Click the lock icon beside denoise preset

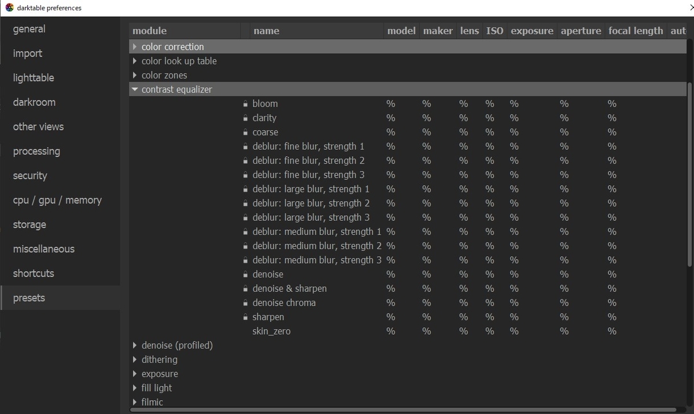click(x=245, y=275)
